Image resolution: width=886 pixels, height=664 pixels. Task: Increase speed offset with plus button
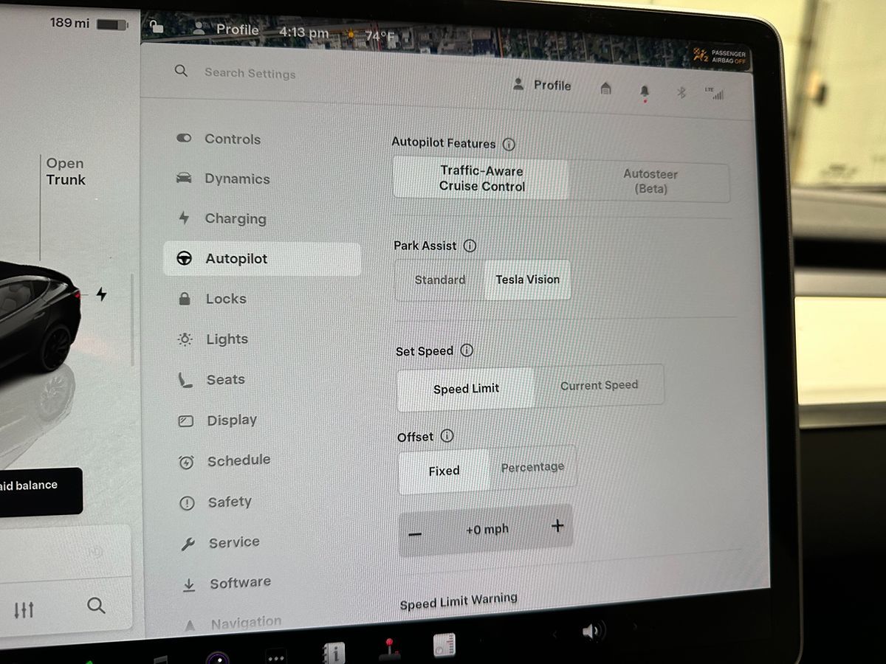557,525
